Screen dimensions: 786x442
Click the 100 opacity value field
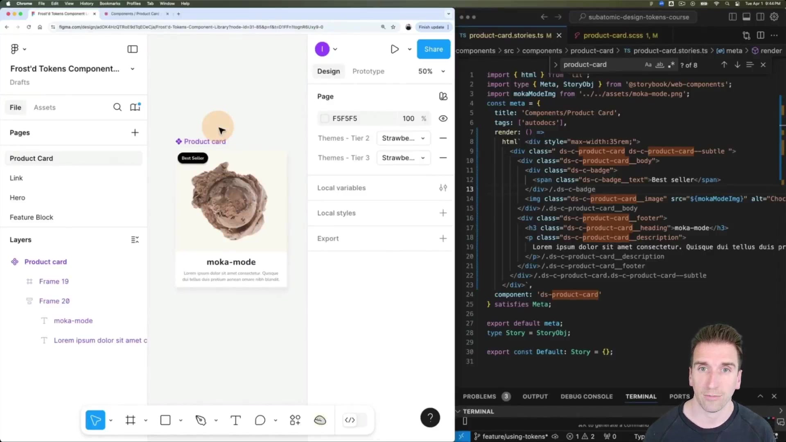click(408, 118)
